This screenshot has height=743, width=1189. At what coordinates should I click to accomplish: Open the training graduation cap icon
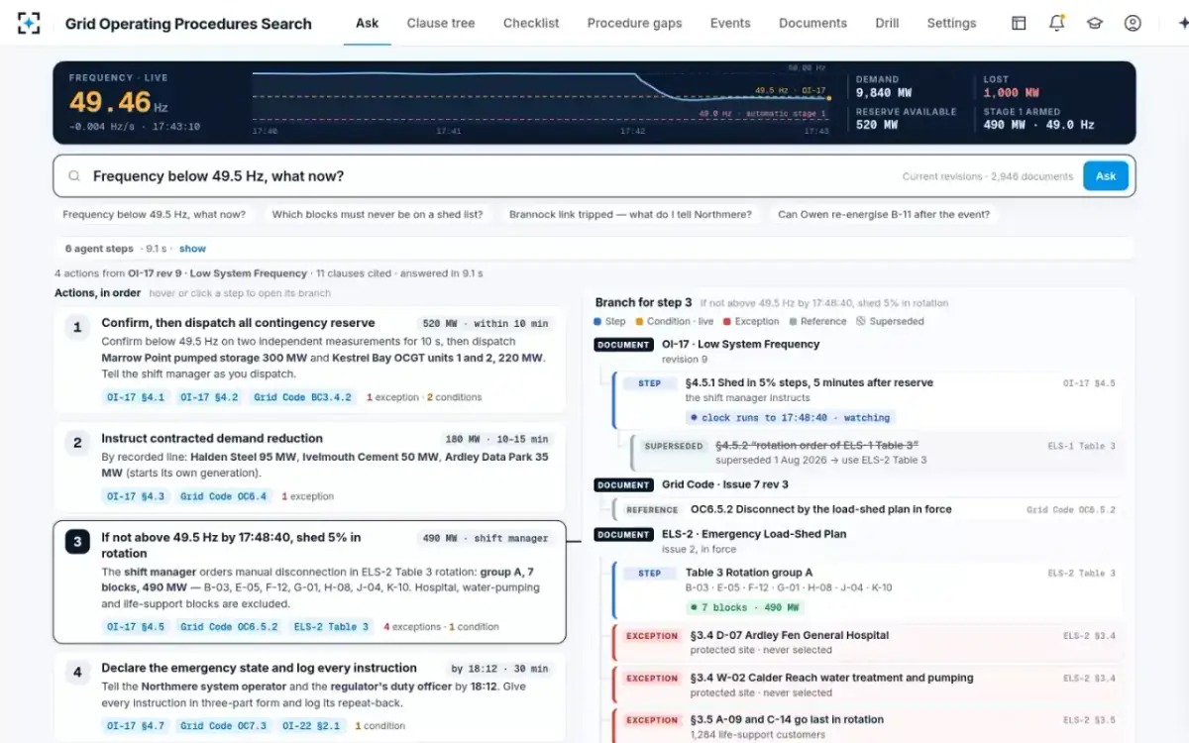click(x=1095, y=23)
